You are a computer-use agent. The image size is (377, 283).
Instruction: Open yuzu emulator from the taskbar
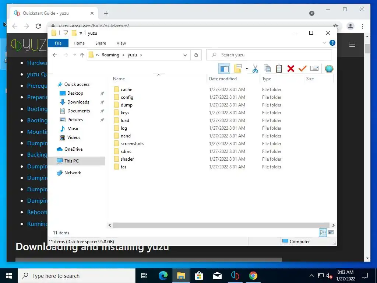coord(235,276)
